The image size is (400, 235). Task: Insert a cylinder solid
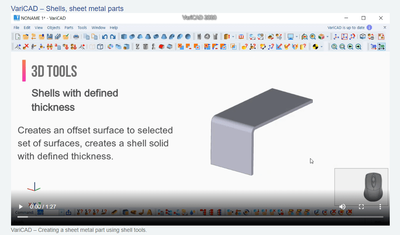coord(132,37)
